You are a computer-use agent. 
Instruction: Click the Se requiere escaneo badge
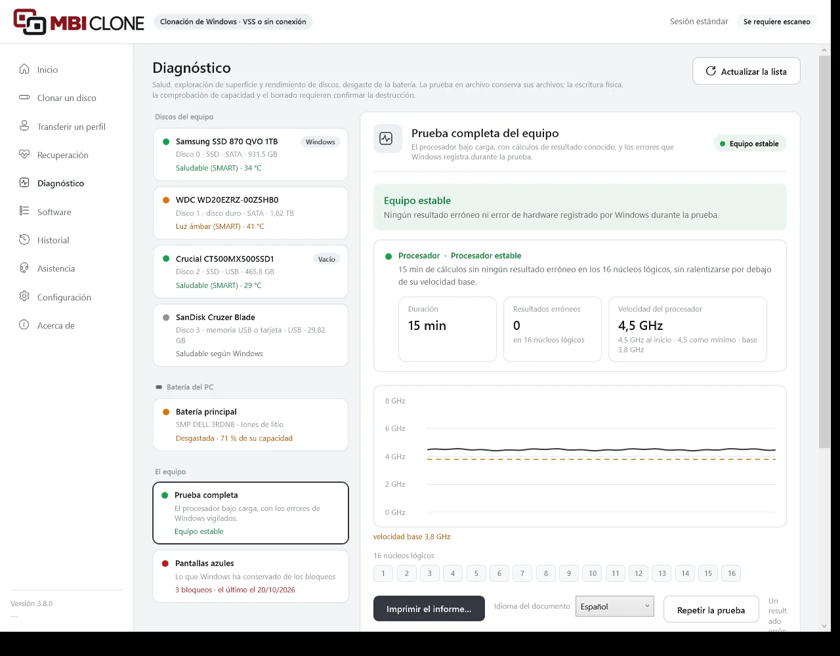tap(777, 22)
